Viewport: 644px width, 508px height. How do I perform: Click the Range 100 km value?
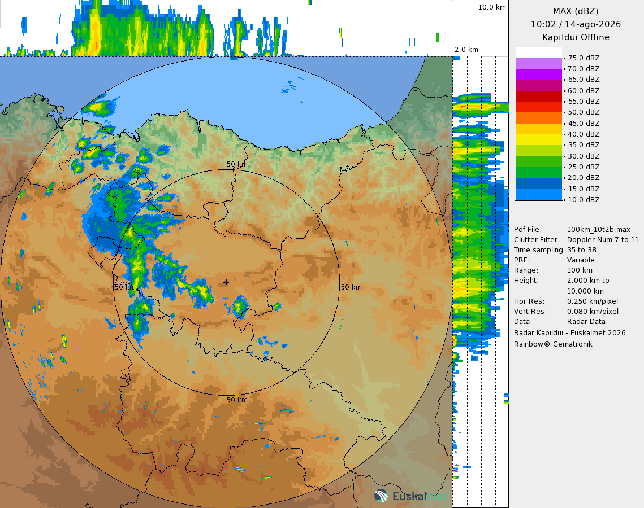click(x=580, y=270)
